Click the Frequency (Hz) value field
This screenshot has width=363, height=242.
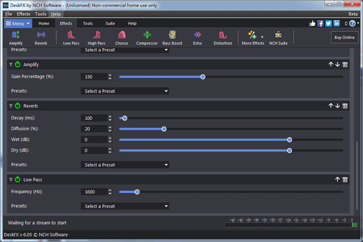(94, 192)
